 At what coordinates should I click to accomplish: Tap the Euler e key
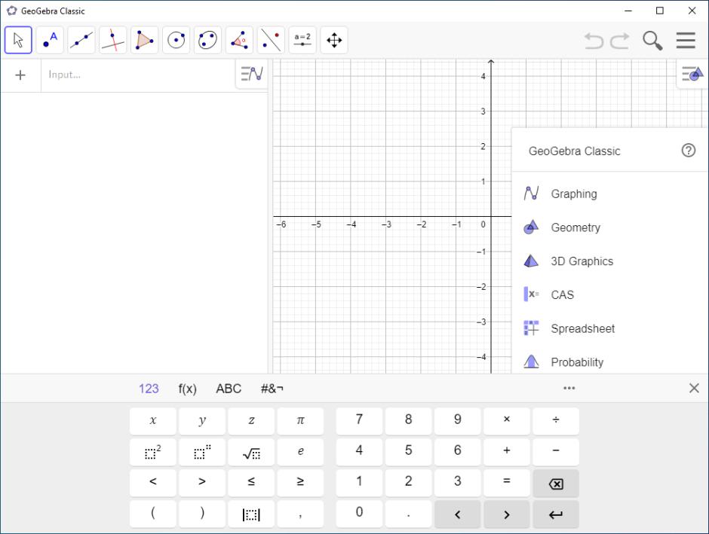(300, 452)
